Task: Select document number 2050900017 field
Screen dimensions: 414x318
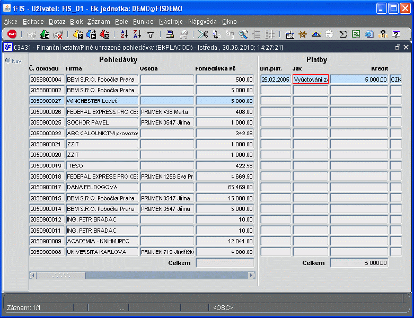Action: [x=47, y=187]
